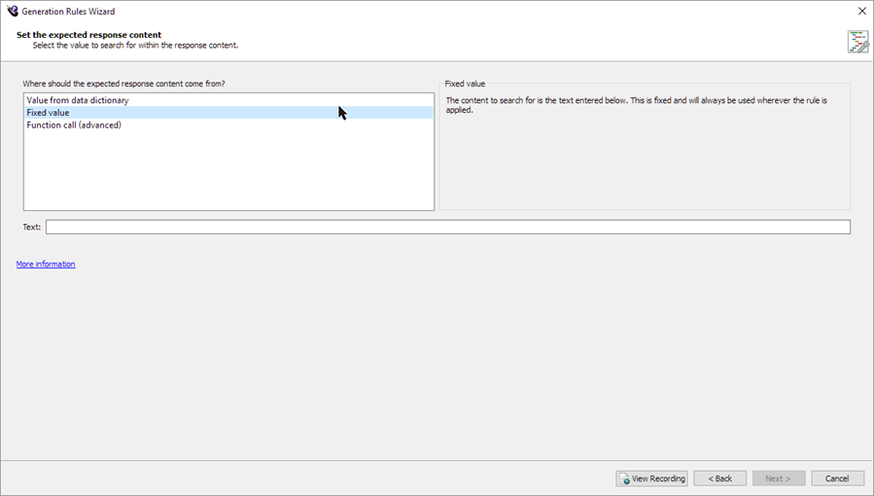Cancel the wizard

(x=837, y=478)
